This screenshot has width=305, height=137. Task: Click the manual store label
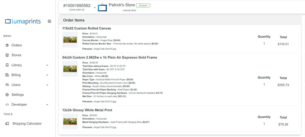pos(130,11)
